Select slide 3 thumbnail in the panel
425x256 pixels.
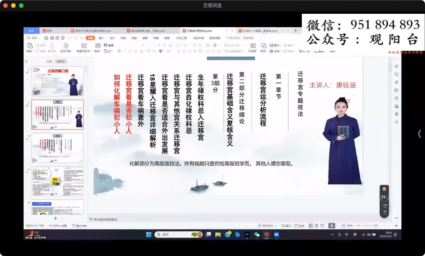pos(57,148)
